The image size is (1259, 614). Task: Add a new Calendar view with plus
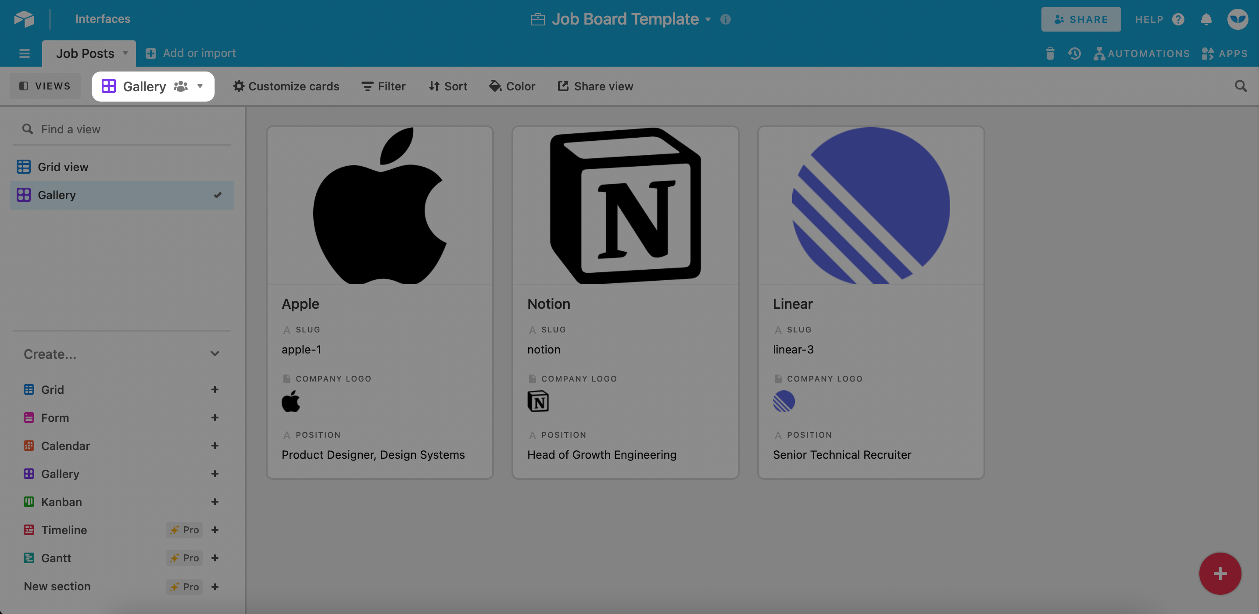[x=215, y=446]
